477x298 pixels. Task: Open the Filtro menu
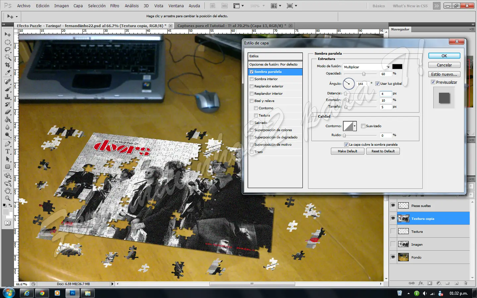(115, 6)
